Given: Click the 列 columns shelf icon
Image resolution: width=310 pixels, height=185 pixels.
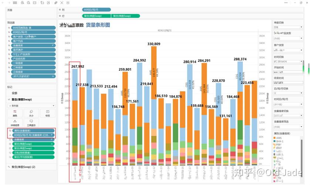Looking at the screenshot, I should coord(60,10).
